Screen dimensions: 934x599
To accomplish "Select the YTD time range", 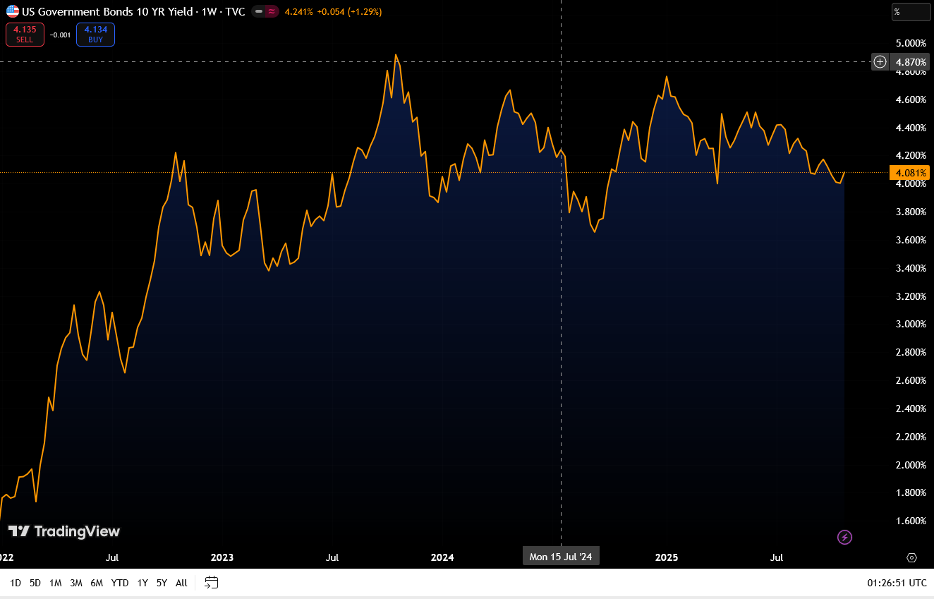I will [x=120, y=583].
